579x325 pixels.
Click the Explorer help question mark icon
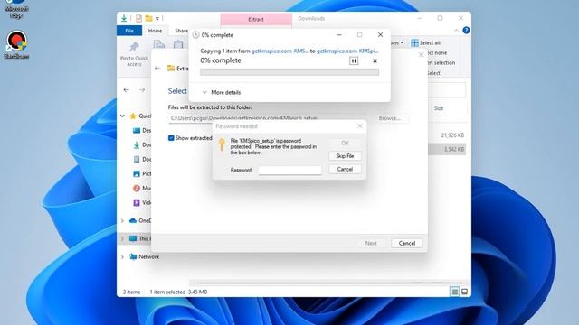(x=466, y=30)
